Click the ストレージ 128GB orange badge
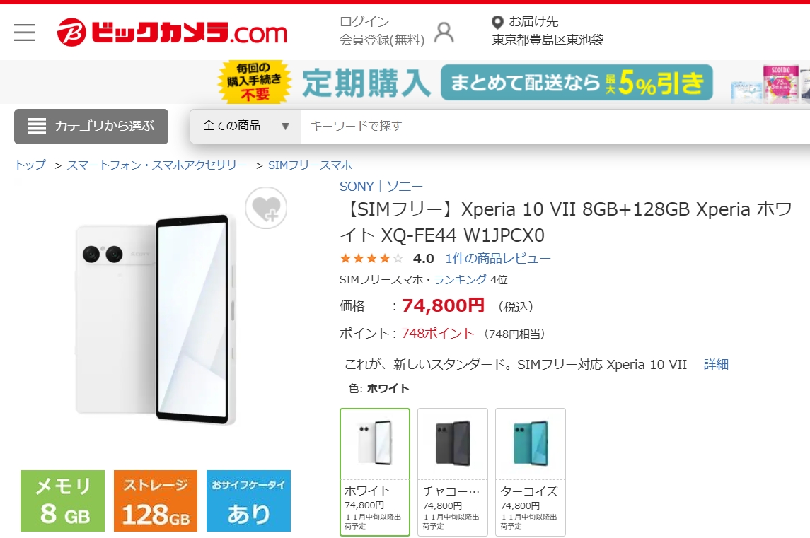The height and width of the screenshot is (538, 810). coord(156,501)
